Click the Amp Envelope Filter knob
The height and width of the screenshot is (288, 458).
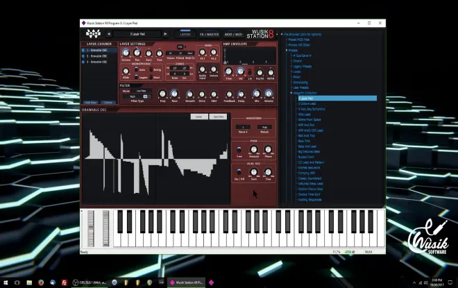229,71
